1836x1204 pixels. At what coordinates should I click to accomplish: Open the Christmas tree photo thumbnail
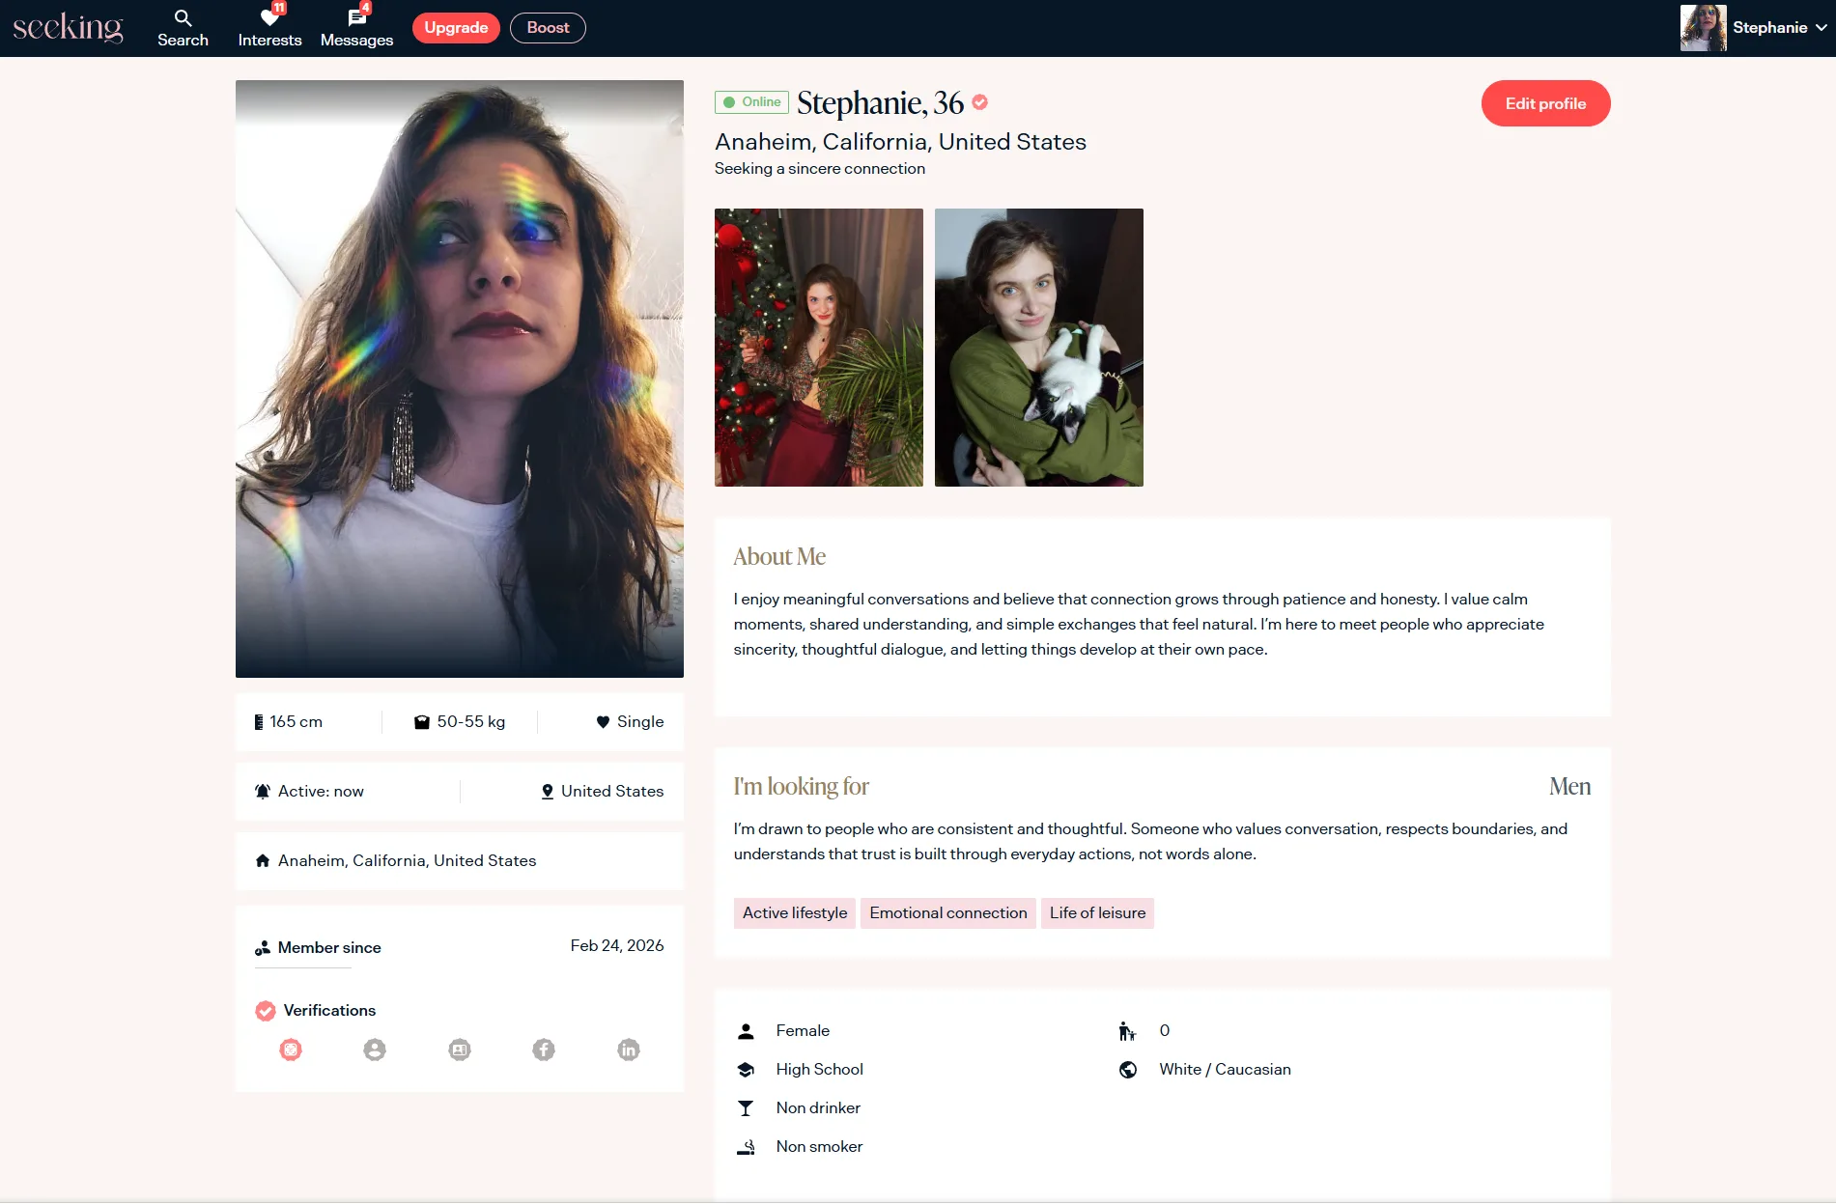[818, 348]
